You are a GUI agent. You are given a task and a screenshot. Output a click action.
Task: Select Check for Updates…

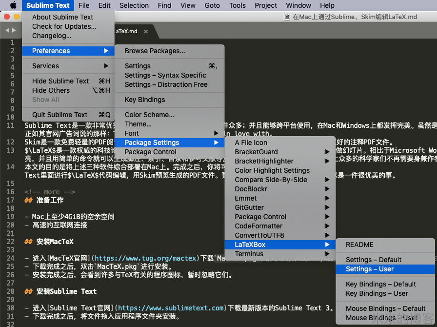tap(64, 26)
